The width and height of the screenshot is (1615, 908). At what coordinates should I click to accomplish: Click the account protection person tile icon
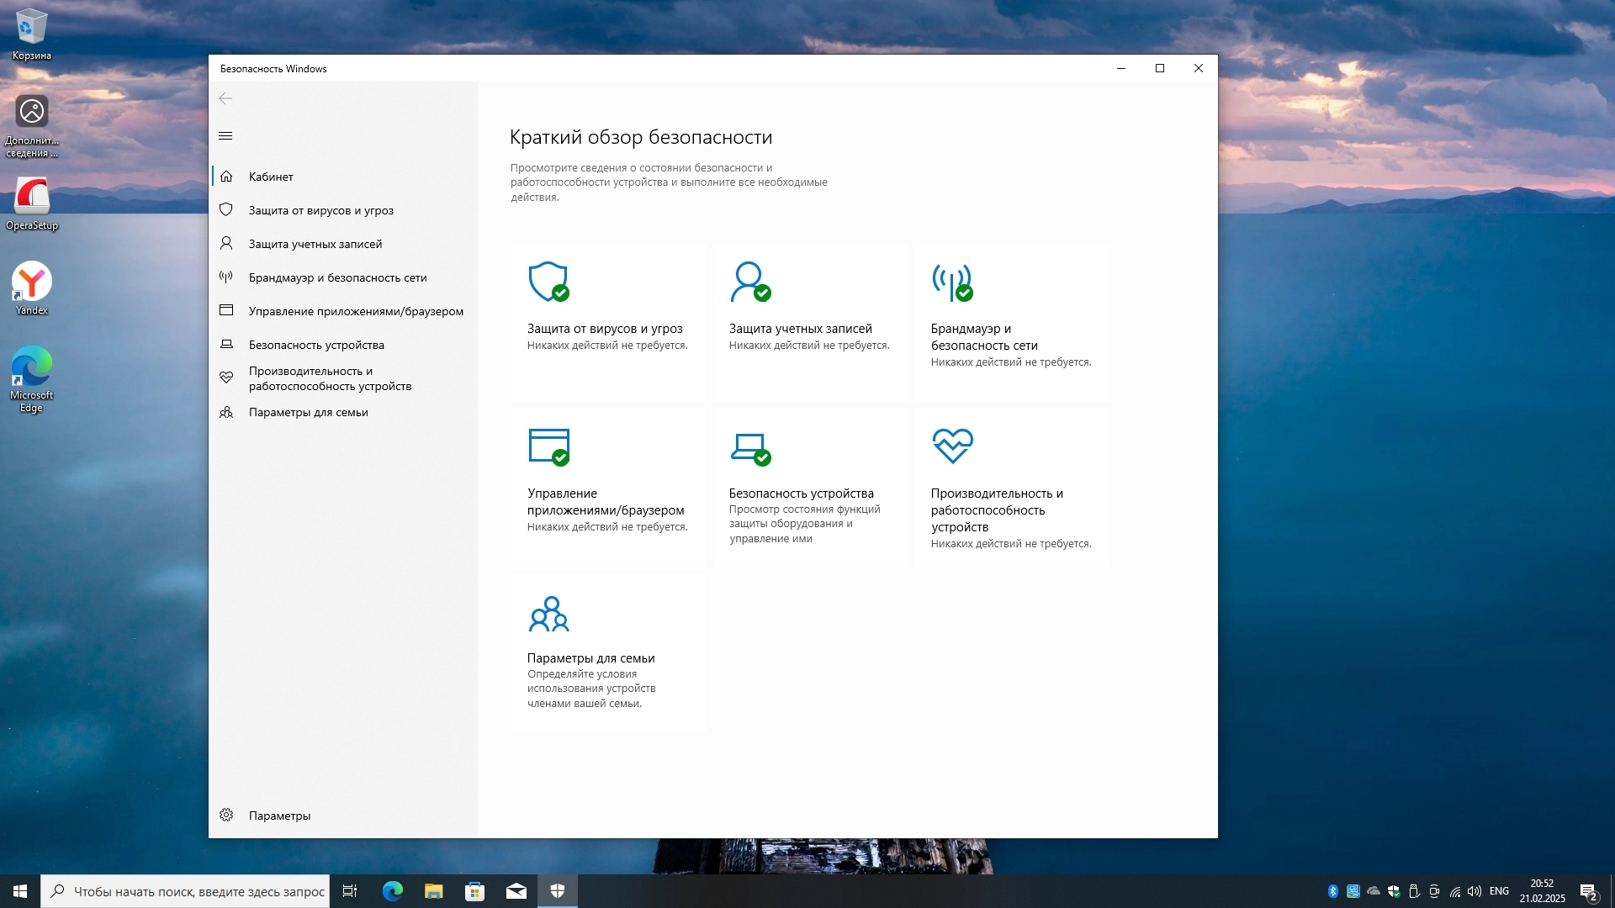(x=749, y=281)
